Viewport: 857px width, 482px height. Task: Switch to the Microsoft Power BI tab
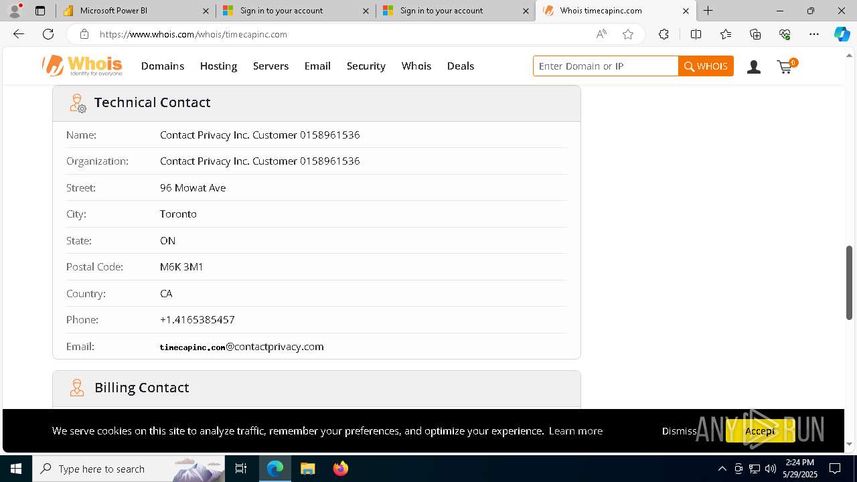[x=135, y=11]
